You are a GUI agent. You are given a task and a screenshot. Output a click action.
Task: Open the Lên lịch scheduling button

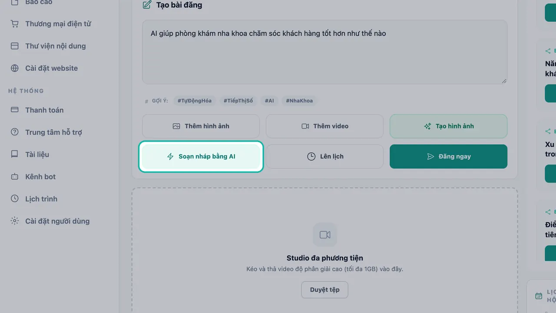tap(324, 157)
